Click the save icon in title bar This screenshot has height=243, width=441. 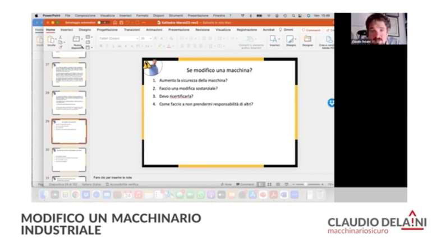[x=121, y=22]
